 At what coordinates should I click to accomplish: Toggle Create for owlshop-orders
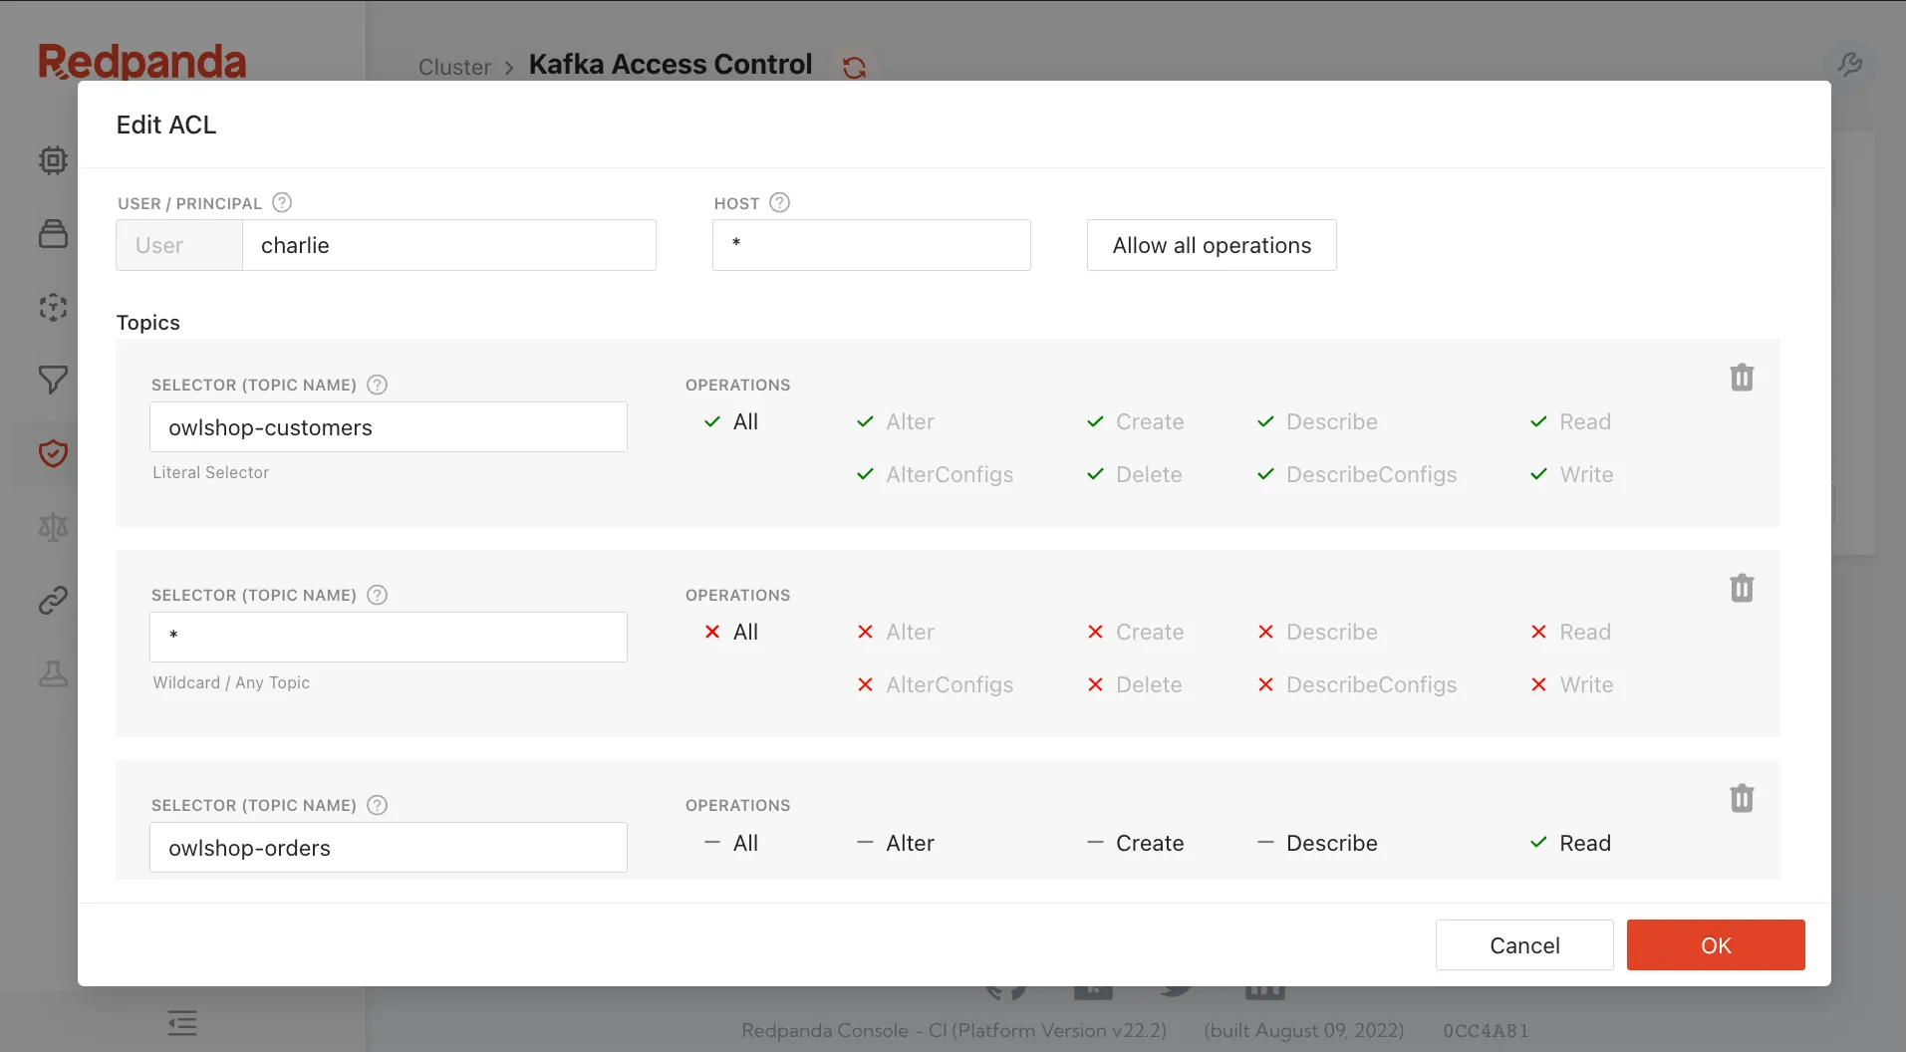tap(1135, 843)
